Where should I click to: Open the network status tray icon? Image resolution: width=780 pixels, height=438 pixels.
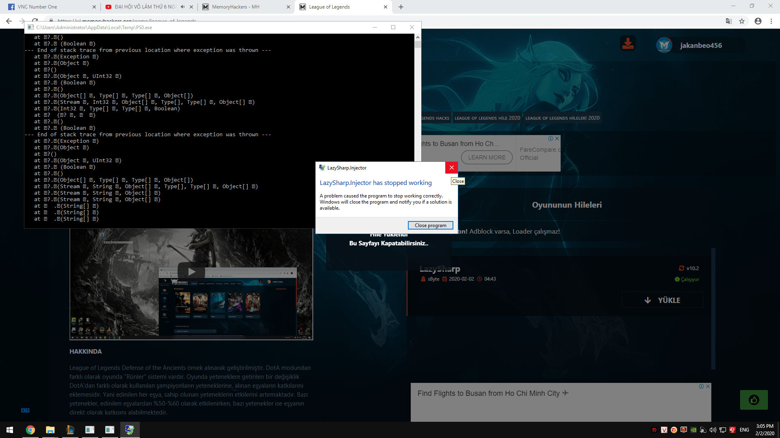click(x=723, y=430)
